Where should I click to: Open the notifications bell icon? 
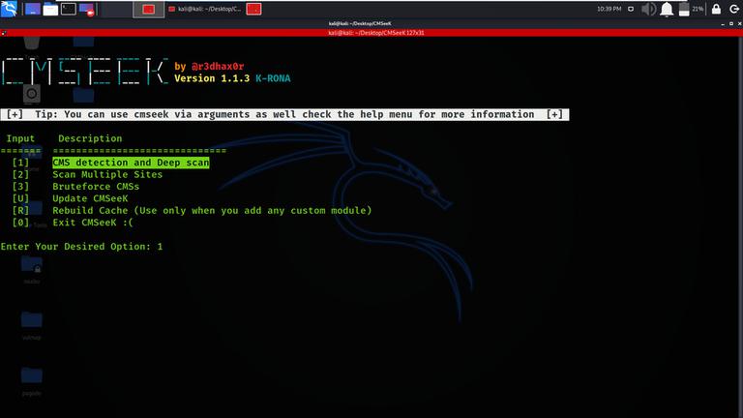[667, 9]
